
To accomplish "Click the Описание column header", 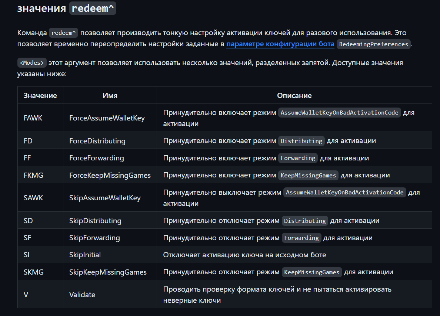I will coord(294,95).
